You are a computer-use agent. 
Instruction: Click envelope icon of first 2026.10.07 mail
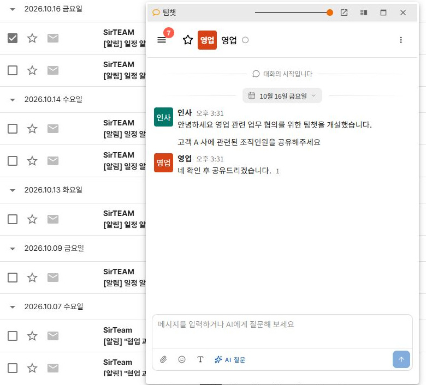53,336
